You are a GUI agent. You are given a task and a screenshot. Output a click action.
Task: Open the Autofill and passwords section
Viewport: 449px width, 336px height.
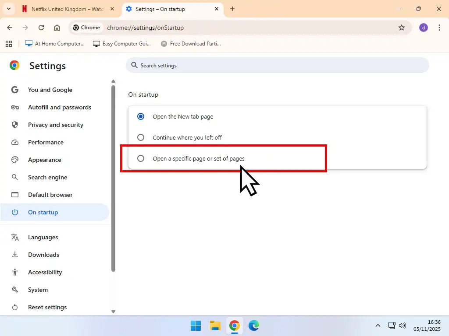(x=59, y=107)
